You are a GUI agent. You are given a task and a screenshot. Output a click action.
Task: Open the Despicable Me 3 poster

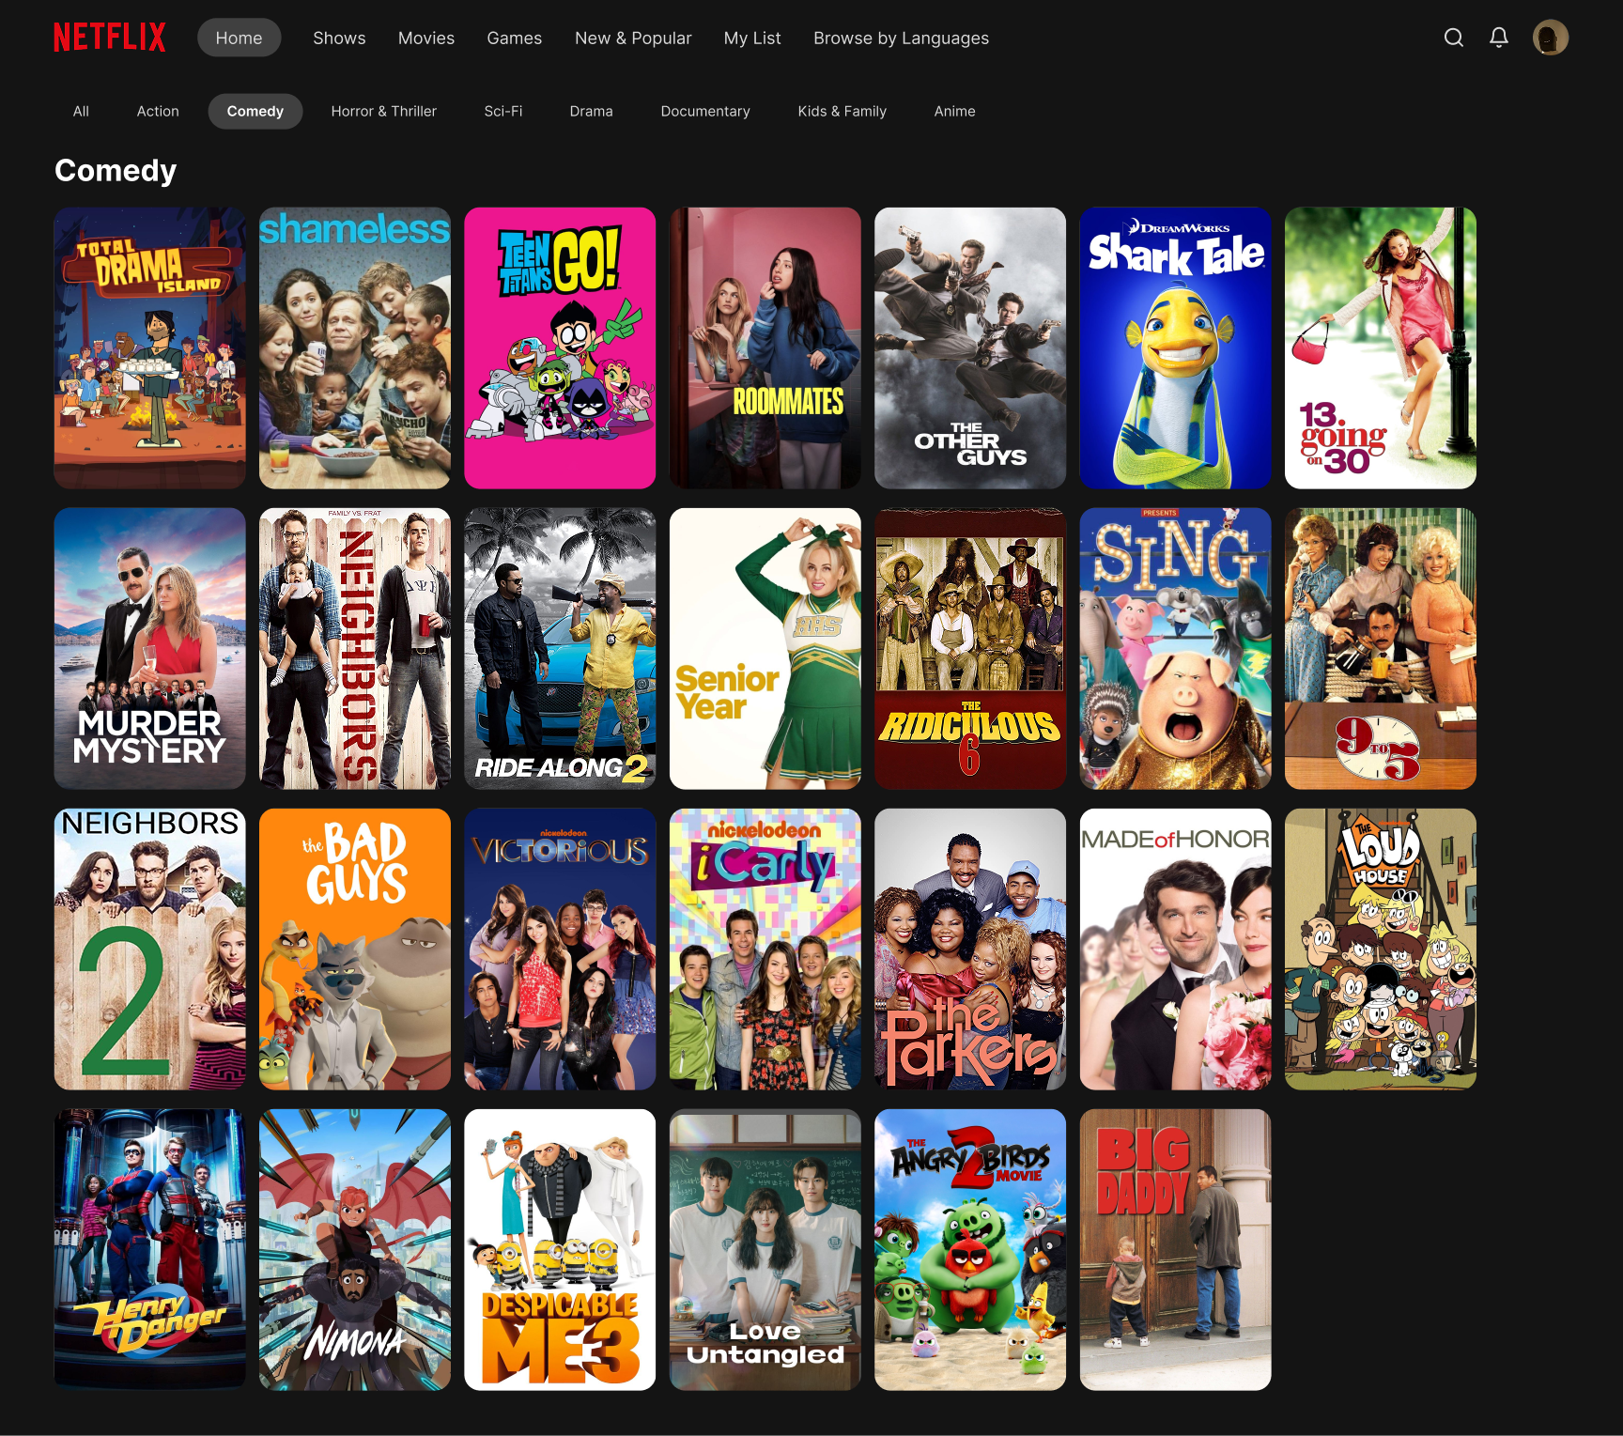[x=560, y=1250]
